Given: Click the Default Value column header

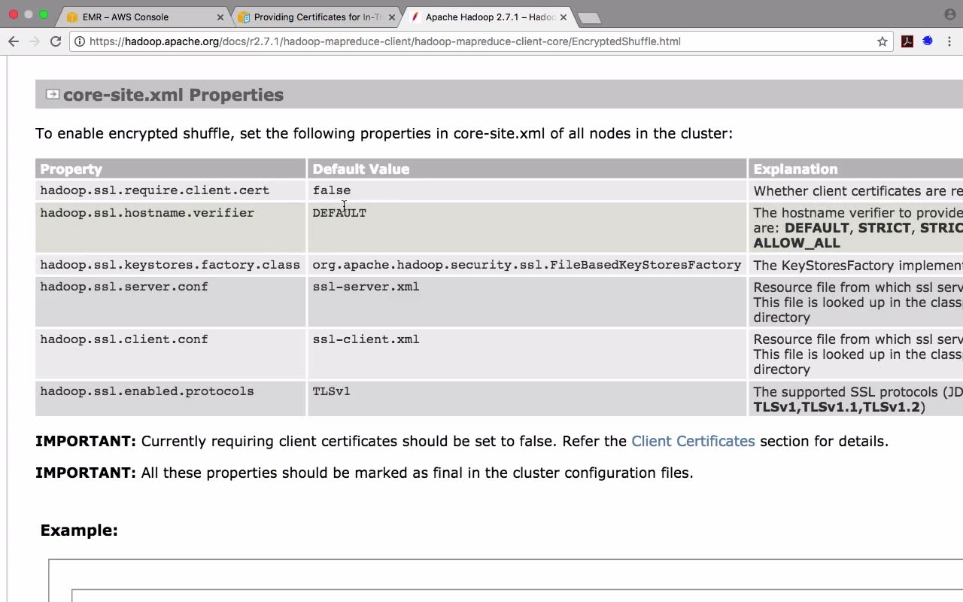Looking at the screenshot, I should pyautogui.click(x=361, y=169).
